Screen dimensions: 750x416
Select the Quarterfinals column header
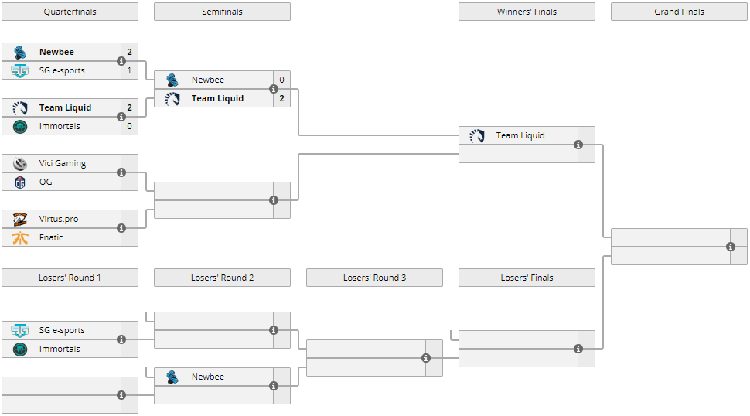click(x=70, y=12)
